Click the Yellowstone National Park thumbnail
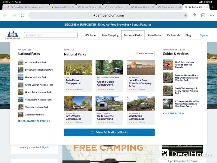Screen dimensions: 217x163 point(21,100)
